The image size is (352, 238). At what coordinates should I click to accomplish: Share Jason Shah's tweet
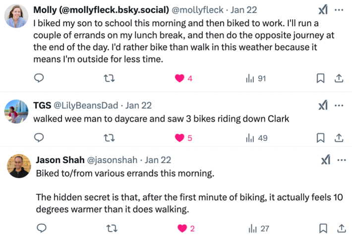pos(341,228)
